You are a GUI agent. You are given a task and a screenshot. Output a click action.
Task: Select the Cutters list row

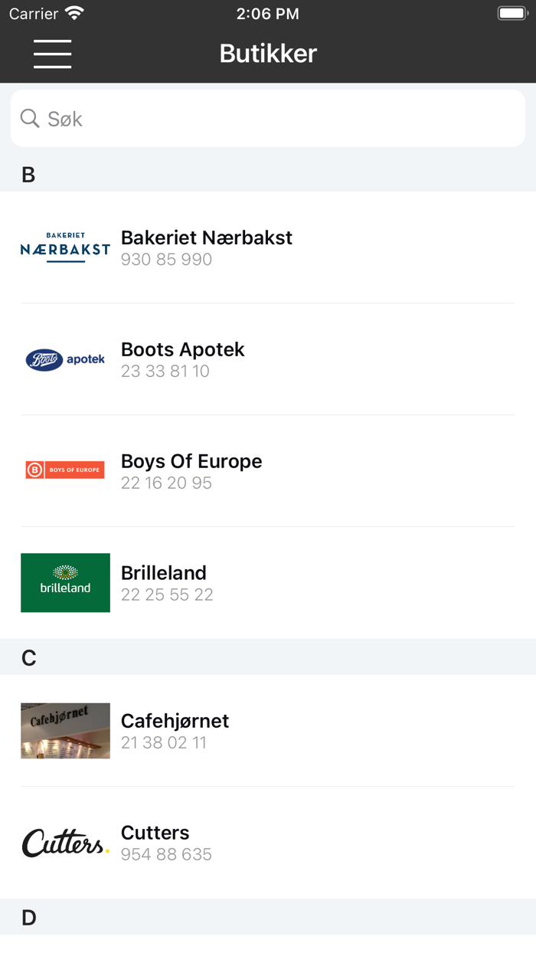(268, 842)
